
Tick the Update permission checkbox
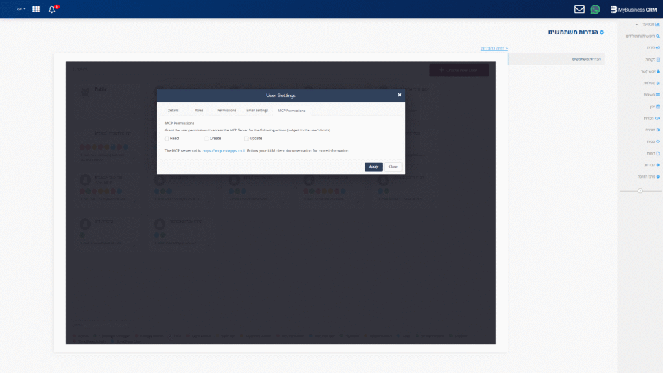[x=246, y=138]
